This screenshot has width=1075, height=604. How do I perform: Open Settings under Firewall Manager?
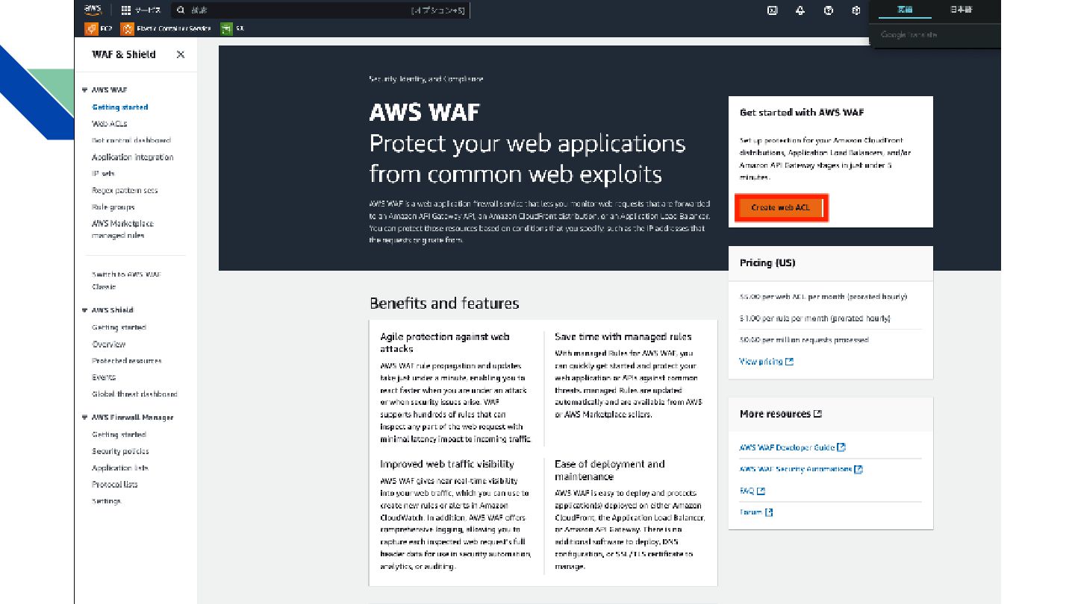coord(106,501)
